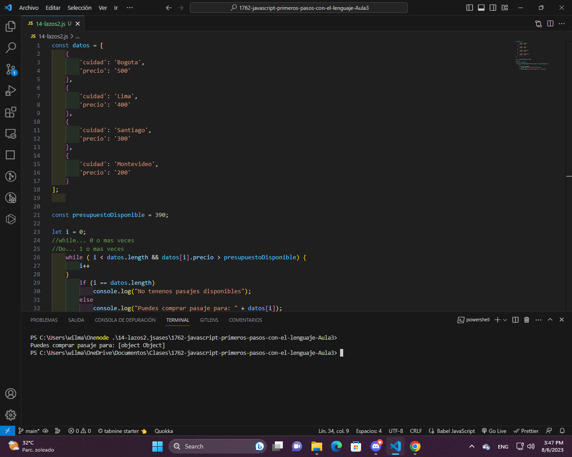The height and width of the screenshot is (457, 572).
Task: Switch to the GITLENS panel tab
Action: click(x=209, y=320)
